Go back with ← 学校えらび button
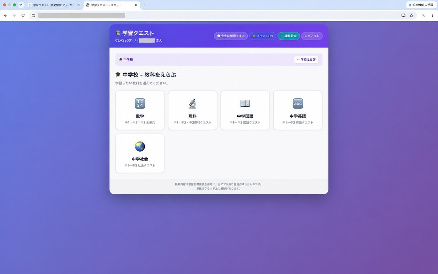Screen dimensions: 438x274 pos(306,60)
